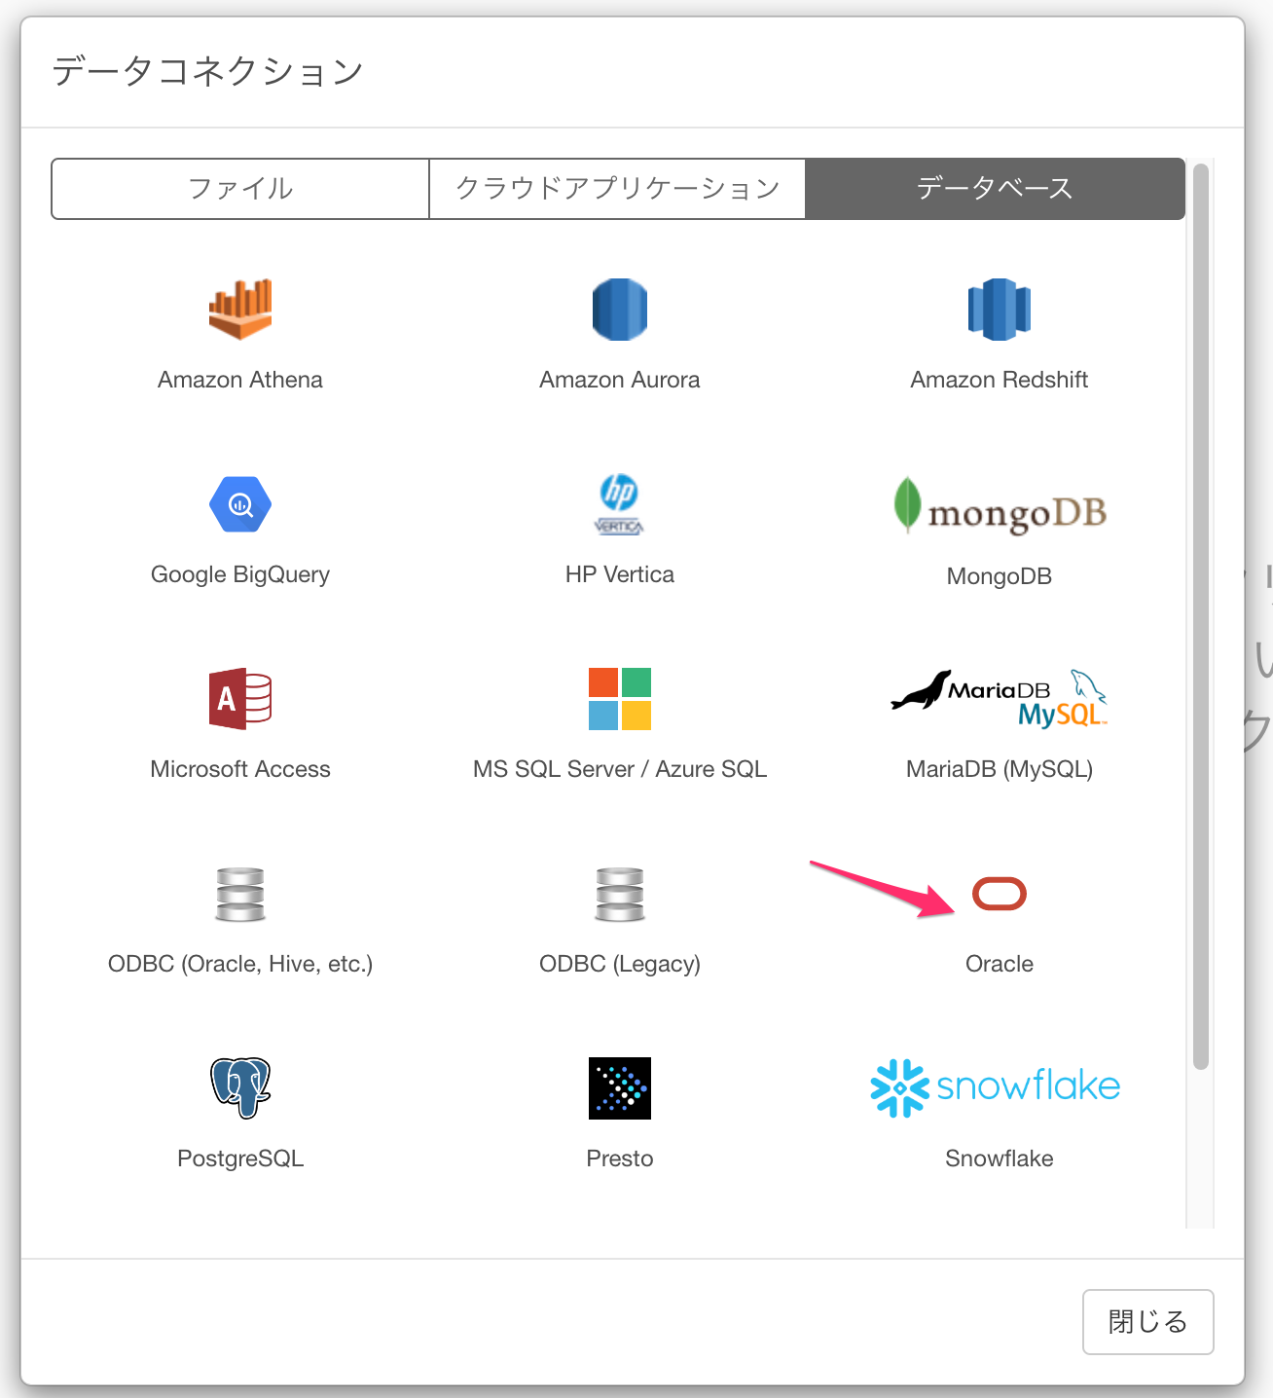This screenshot has width=1273, height=1398.
Task: Click the Amazon Aurora text label
Action: [x=620, y=380]
